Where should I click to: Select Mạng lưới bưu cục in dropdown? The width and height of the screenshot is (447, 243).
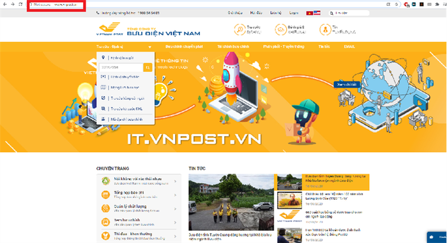125,87
